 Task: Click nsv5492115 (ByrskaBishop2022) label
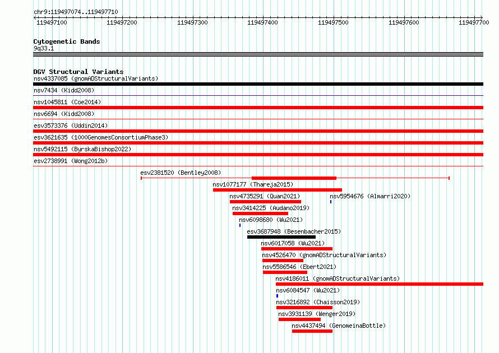[82, 149]
